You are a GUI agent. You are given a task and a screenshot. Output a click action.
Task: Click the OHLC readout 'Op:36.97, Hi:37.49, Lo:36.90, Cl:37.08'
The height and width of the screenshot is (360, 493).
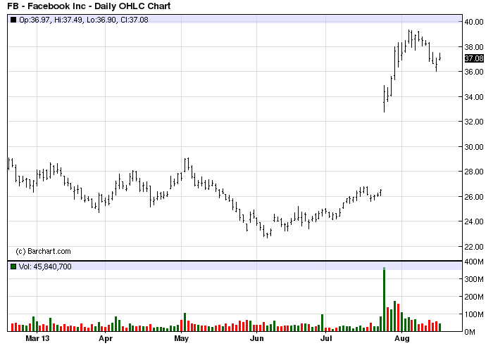point(84,20)
